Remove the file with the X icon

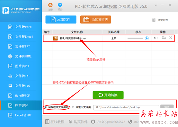click(171, 38)
